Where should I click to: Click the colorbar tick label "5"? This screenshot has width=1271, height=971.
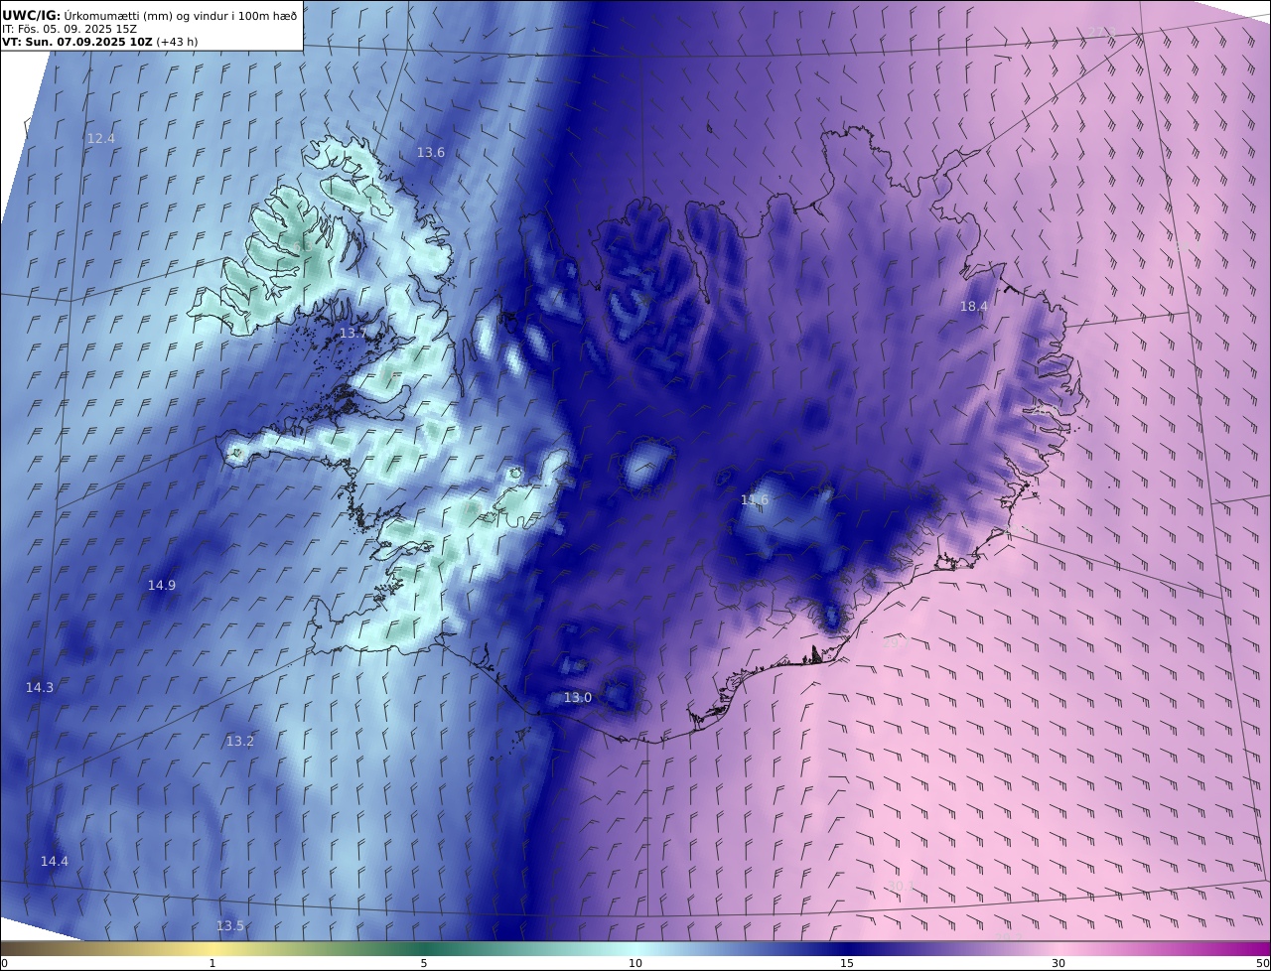tap(424, 963)
